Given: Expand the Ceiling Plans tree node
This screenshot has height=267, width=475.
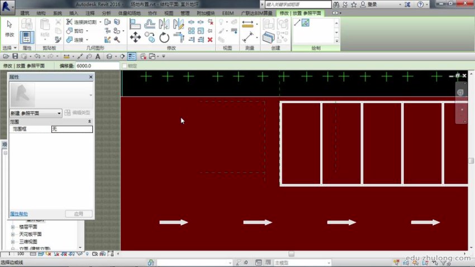Looking at the screenshot, I should click(x=13, y=234).
